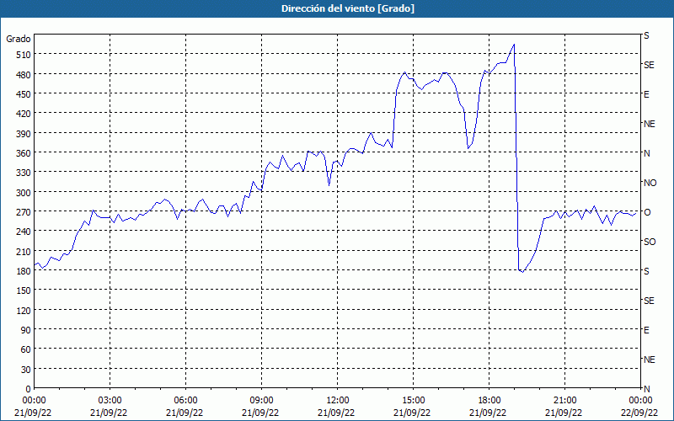Select the 22/09/22 date label
Image resolution: width=674 pixels, height=421 pixels.
[640, 413]
